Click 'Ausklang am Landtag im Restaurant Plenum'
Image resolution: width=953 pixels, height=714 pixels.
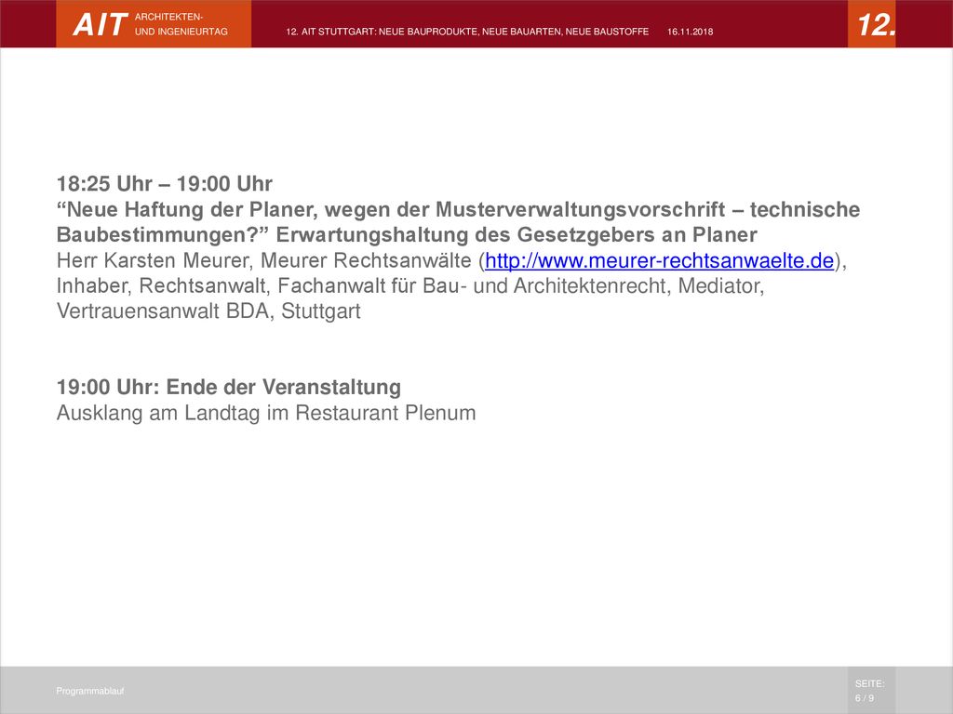click(266, 413)
